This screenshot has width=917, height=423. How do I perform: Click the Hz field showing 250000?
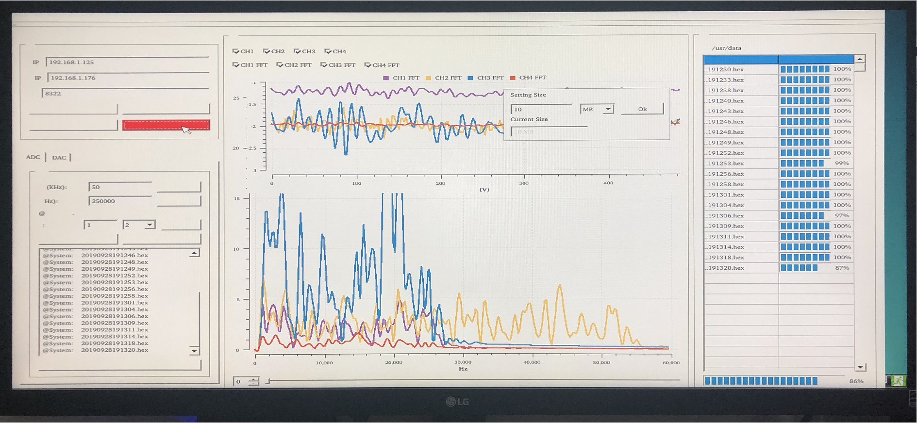point(120,201)
